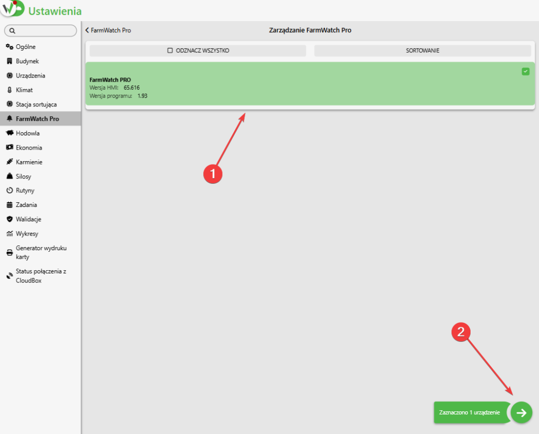The height and width of the screenshot is (434, 539).
Task: Click the thermometer icon for Klimat
Action: (9, 90)
